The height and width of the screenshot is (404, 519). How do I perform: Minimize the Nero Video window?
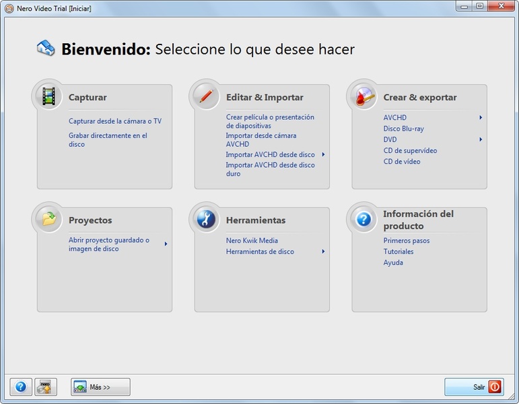point(464,6)
